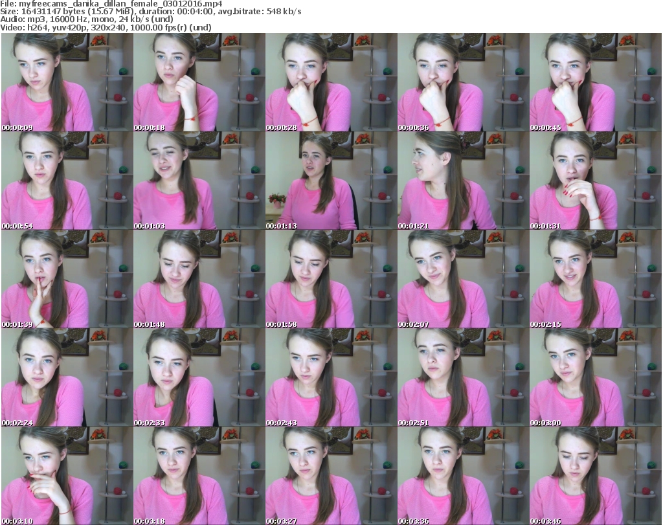
Task: Select the thumbnail frame at 00:01:13
Action: coord(331,181)
